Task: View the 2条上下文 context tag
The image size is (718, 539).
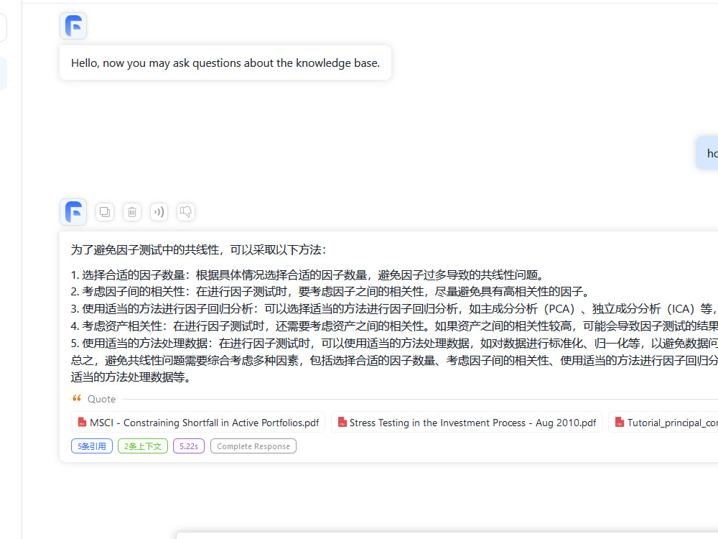Action: 143,446
